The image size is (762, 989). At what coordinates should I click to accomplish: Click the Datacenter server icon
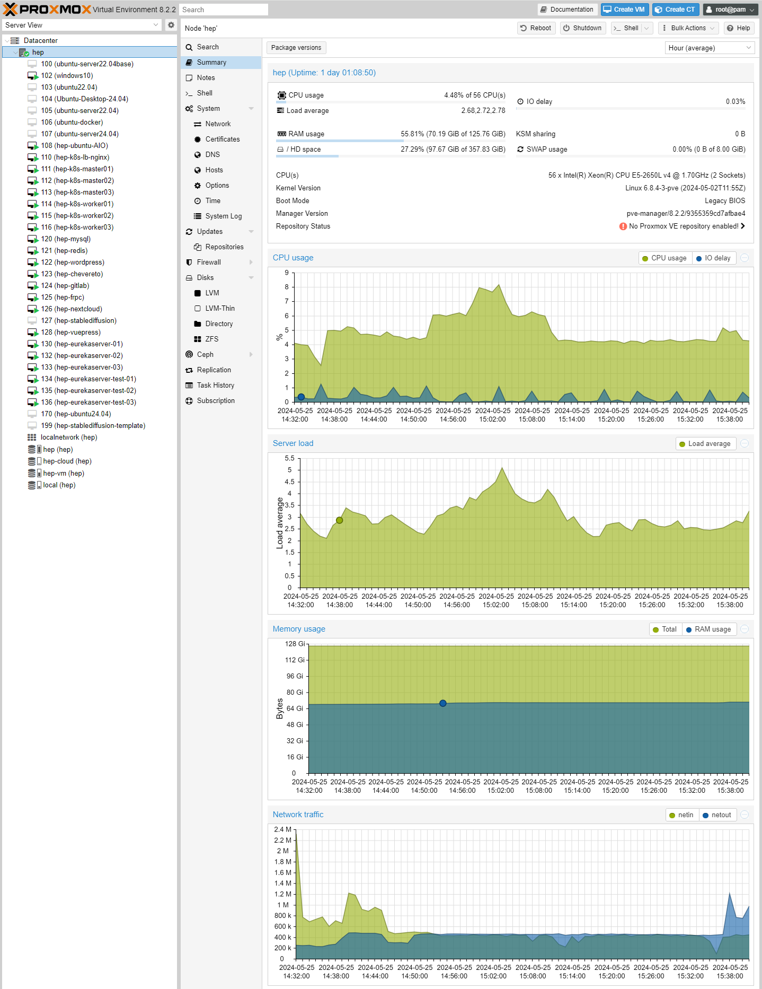[15, 40]
